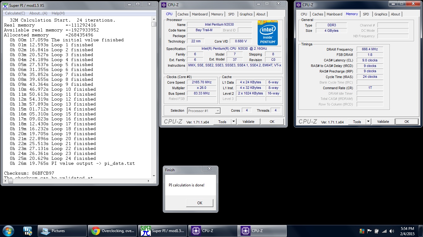Click the Chrome icon in the taskbar
Screen dimensions: 423x237
(x=95, y=231)
